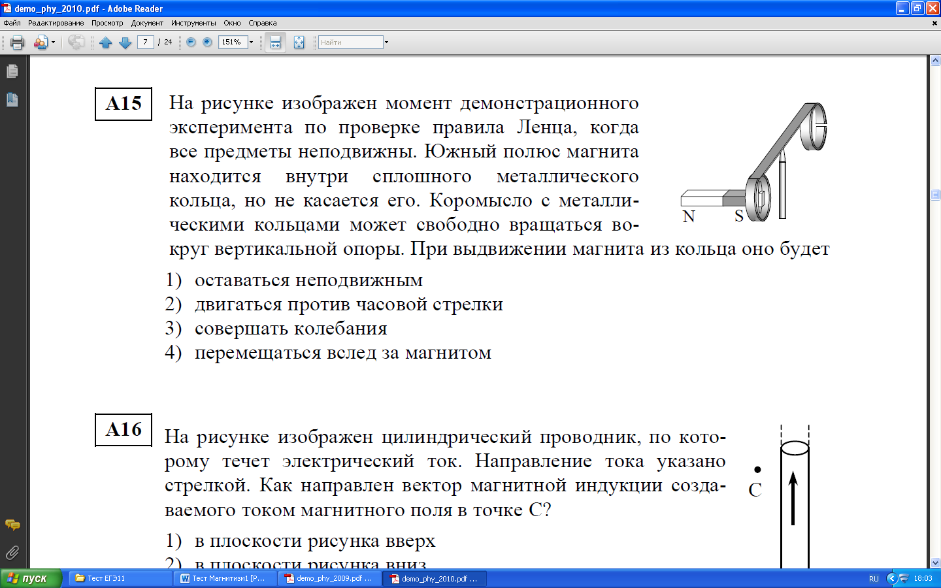Image resolution: width=941 pixels, height=588 pixels.
Task: Click answer text в плоскости рисунка вверх
Action: click(x=315, y=541)
